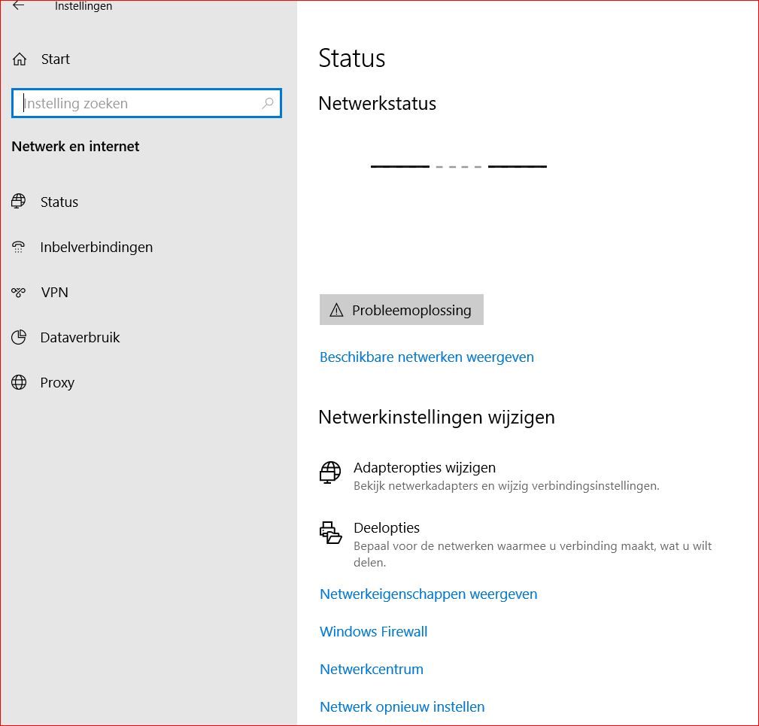This screenshot has width=759, height=726.
Task: Open the Inbelverbindingen section
Action: 96,248
